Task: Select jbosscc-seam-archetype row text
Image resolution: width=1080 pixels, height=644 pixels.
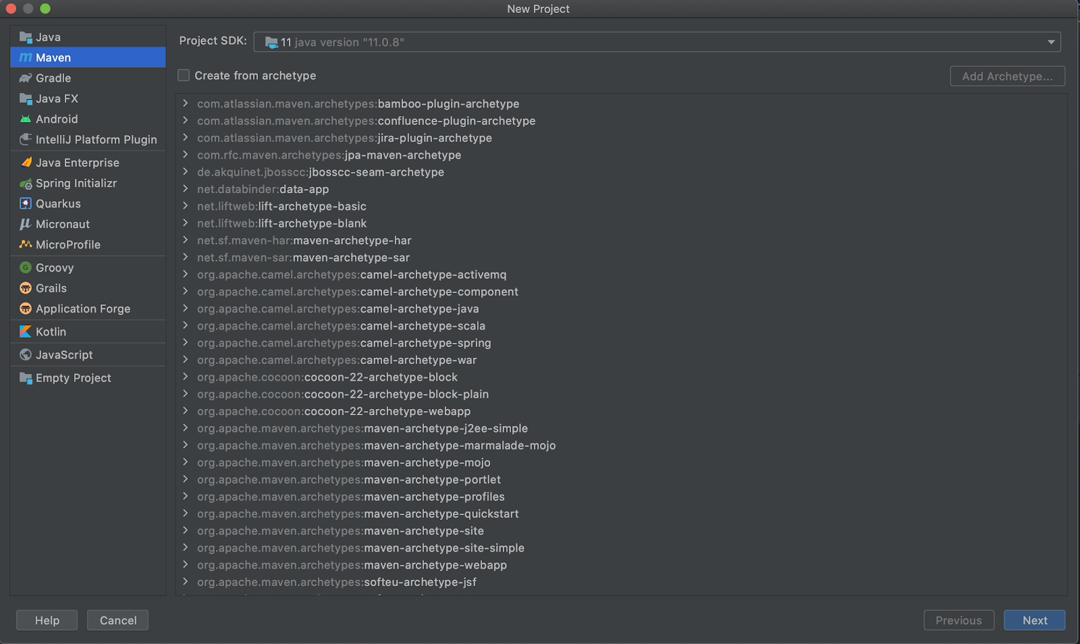Action: 321,172
